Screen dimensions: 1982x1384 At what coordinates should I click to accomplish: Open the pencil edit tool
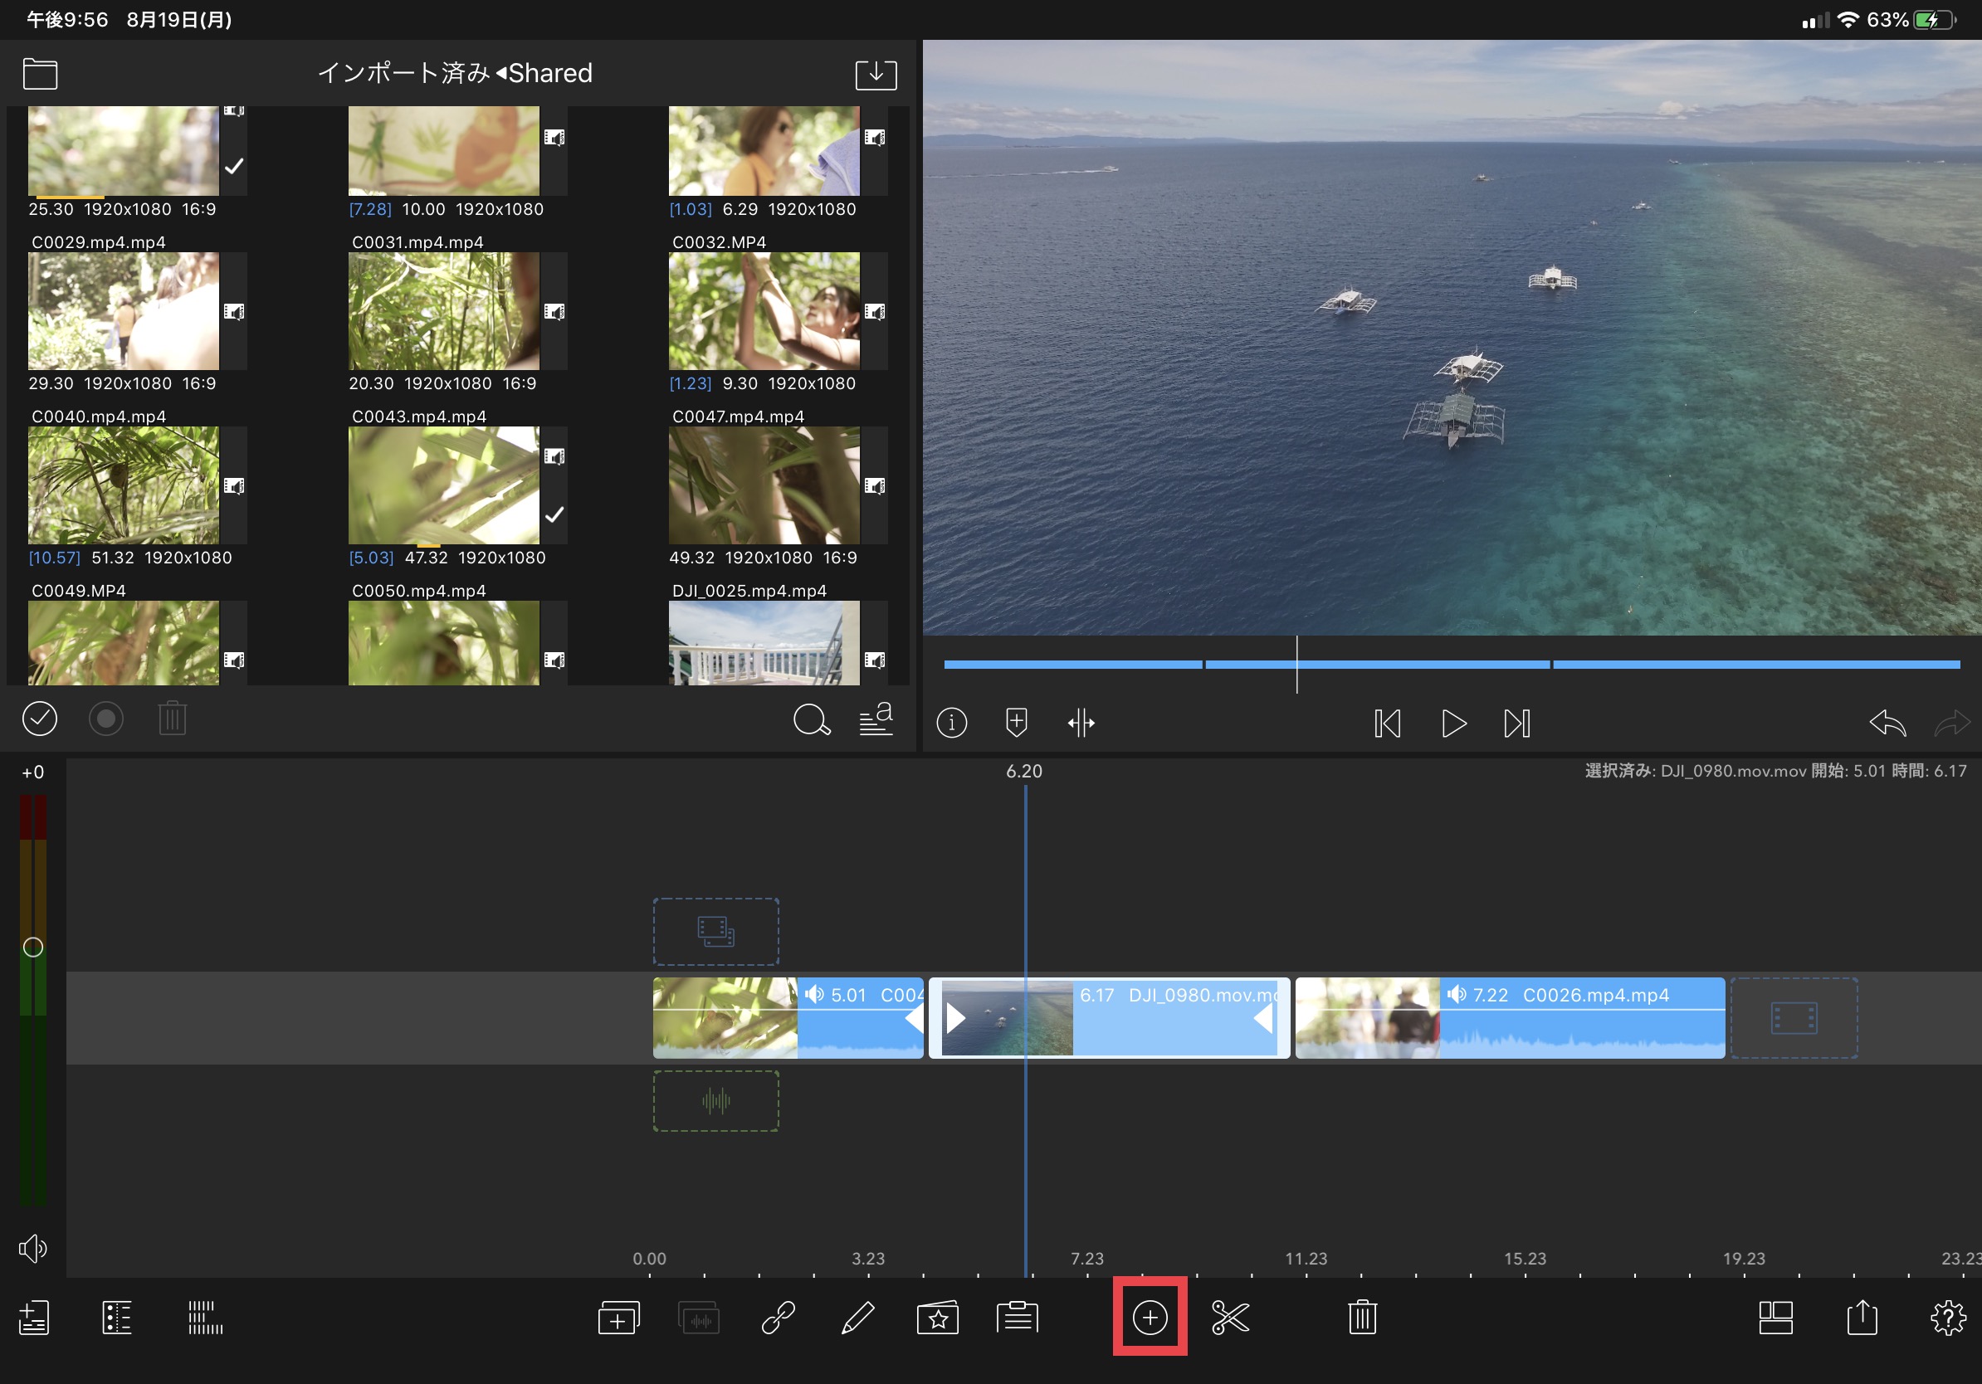coord(857,1318)
